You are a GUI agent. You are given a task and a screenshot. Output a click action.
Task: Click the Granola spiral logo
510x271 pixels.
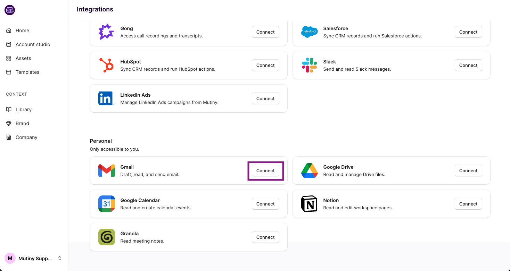click(x=107, y=237)
